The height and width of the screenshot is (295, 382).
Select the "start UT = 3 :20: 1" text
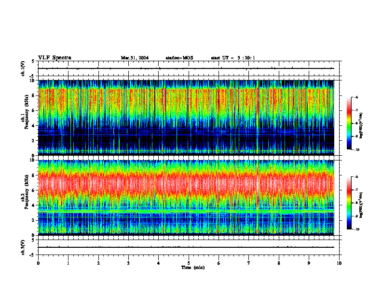pyautogui.click(x=233, y=58)
